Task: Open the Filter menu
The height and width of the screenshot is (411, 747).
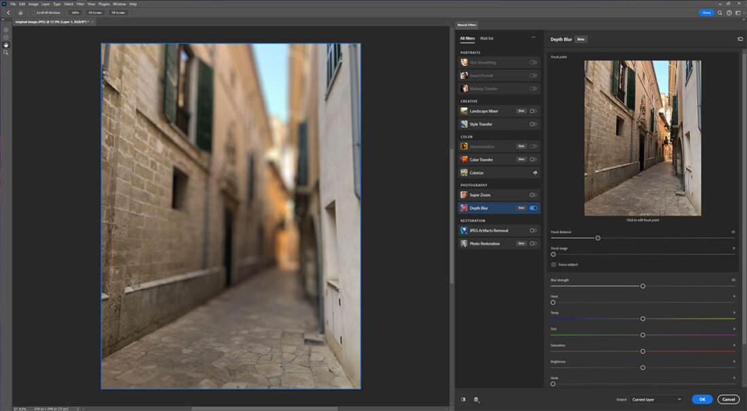Action: tap(81, 4)
